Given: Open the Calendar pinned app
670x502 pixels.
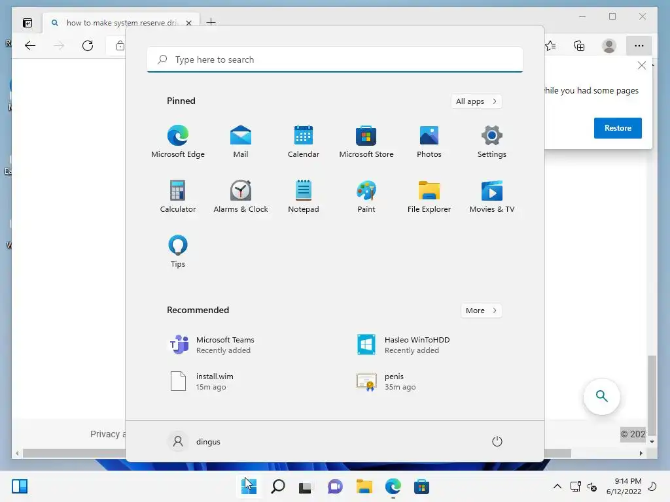Looking at the screenshot, I should 304,142.
